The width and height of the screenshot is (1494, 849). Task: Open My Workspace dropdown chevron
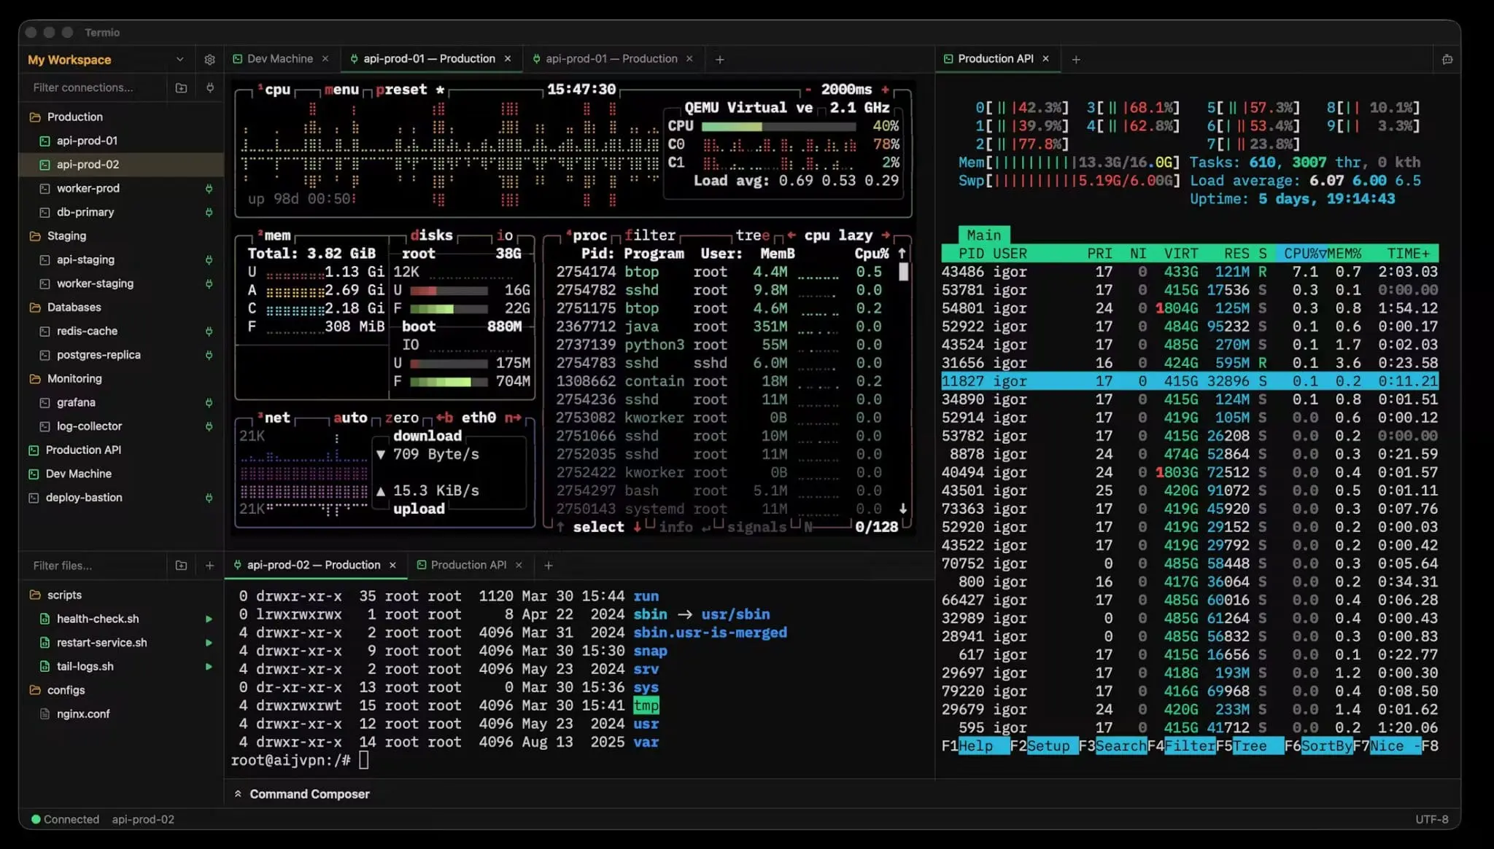click(179, 60)
